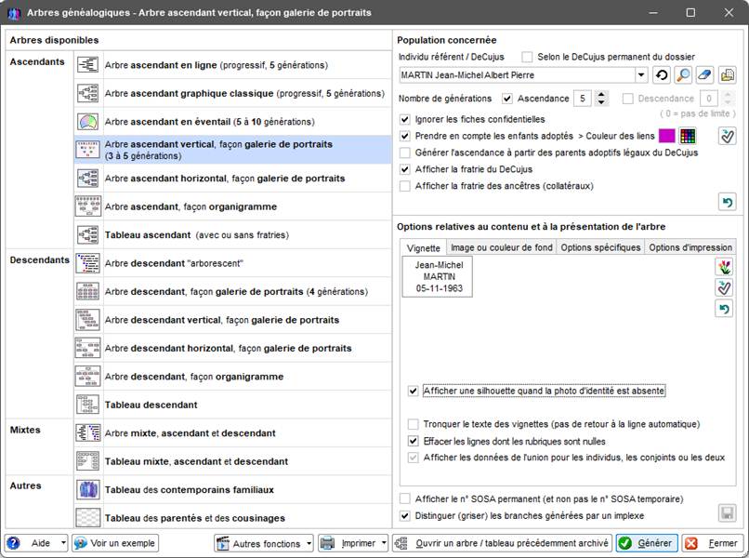The width and height of the screenshot is (749, 558).
Task: Click Voir un exemple button
Action: (115, 543)
